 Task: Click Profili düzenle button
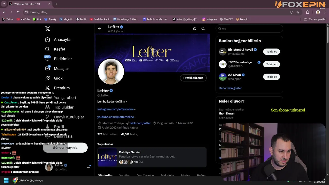[193, 78]
